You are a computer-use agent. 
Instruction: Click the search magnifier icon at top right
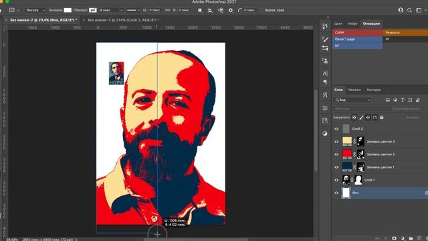409,11
